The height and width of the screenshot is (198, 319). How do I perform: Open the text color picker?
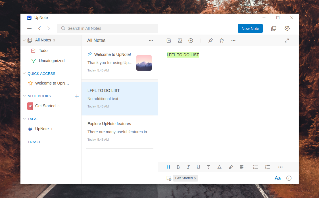(219, 167)
